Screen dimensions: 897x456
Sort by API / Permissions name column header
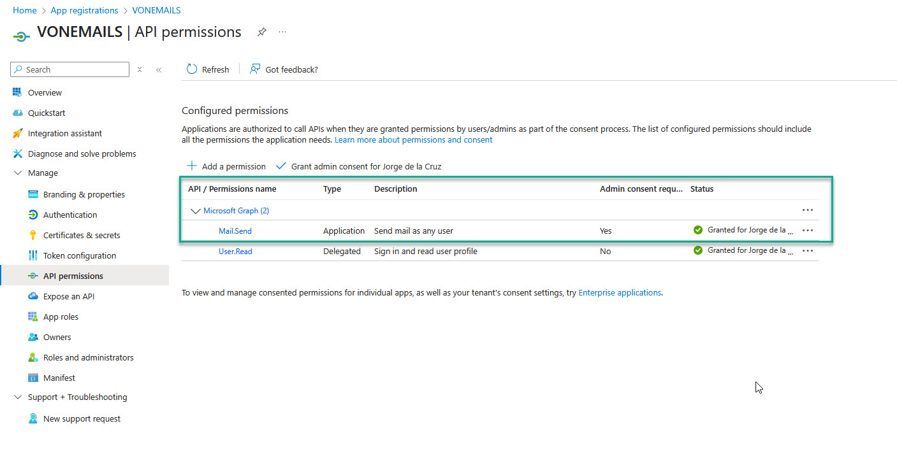click(x=232, y=189)
